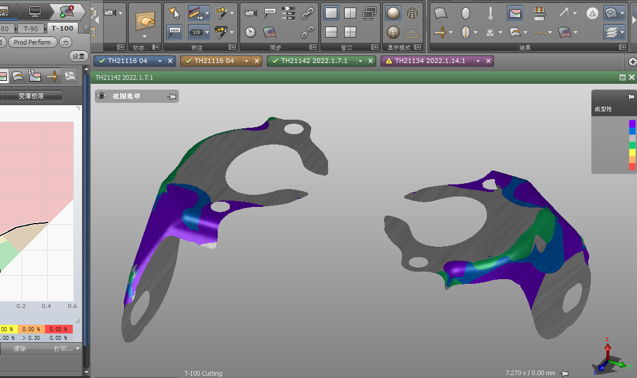637x378 pixels.
Task: Open the layers stack dropdown
Action: coord(623,32)
